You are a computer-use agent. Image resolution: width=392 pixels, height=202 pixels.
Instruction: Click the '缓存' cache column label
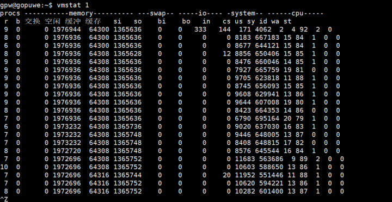tap(93, 21)
